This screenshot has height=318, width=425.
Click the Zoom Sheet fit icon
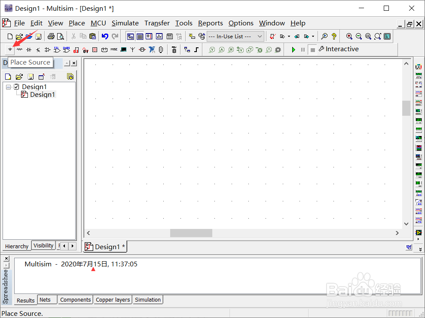pos(378,36)
